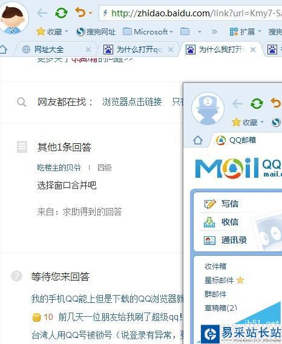Go back using the main browser arrow

42,13
